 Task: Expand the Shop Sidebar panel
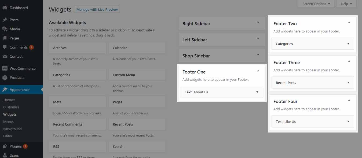tap(258, 55)
